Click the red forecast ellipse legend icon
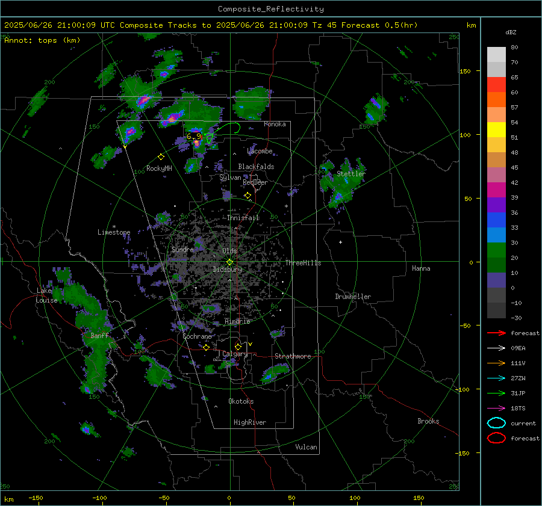The height and width of the screenshot is (506, 542). (496, 438)
